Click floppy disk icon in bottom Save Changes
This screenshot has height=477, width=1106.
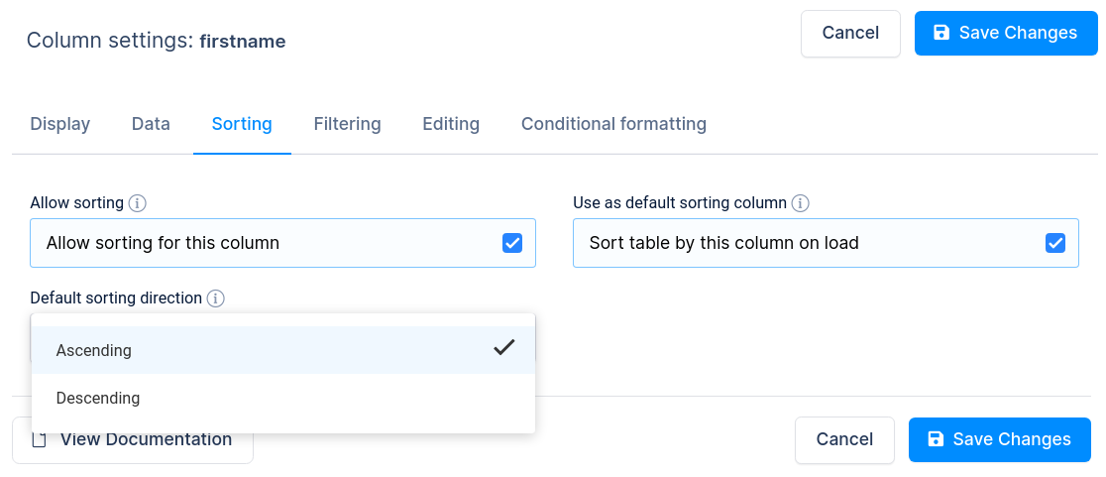[936, 439]
